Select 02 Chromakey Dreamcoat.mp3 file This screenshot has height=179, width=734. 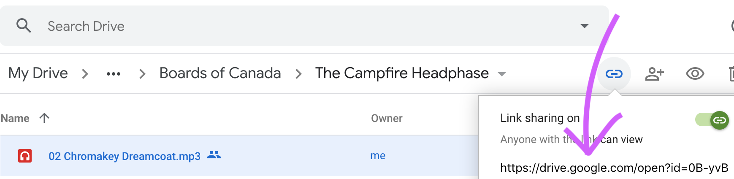125,156
